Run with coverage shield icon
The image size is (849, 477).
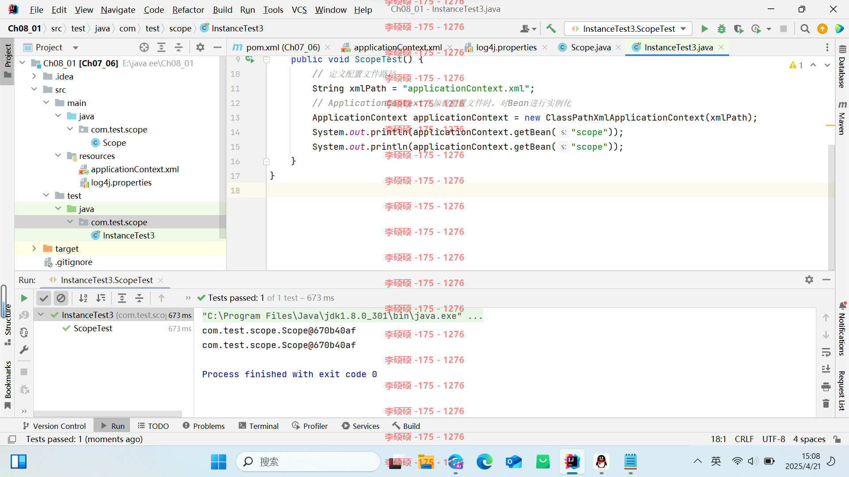click(x=738, y=29)
